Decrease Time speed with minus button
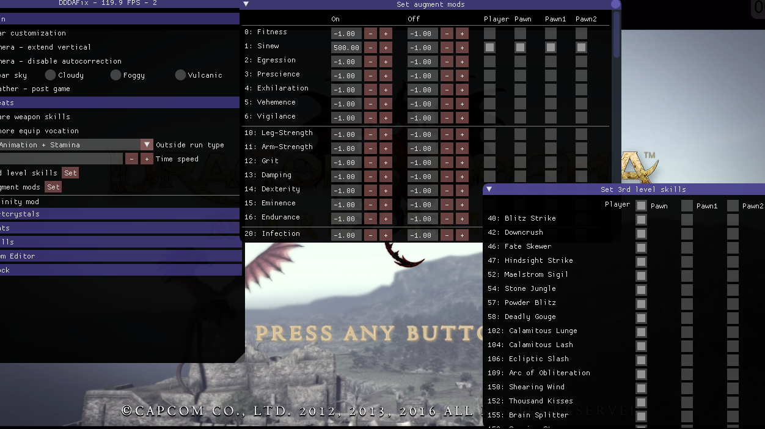 pyautogui.click(x=131, y=159)
